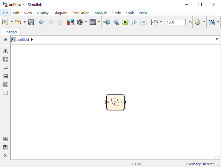Open the Library Browser icon
The height and width of the screenshot is (167, 221).
[70, 22]
